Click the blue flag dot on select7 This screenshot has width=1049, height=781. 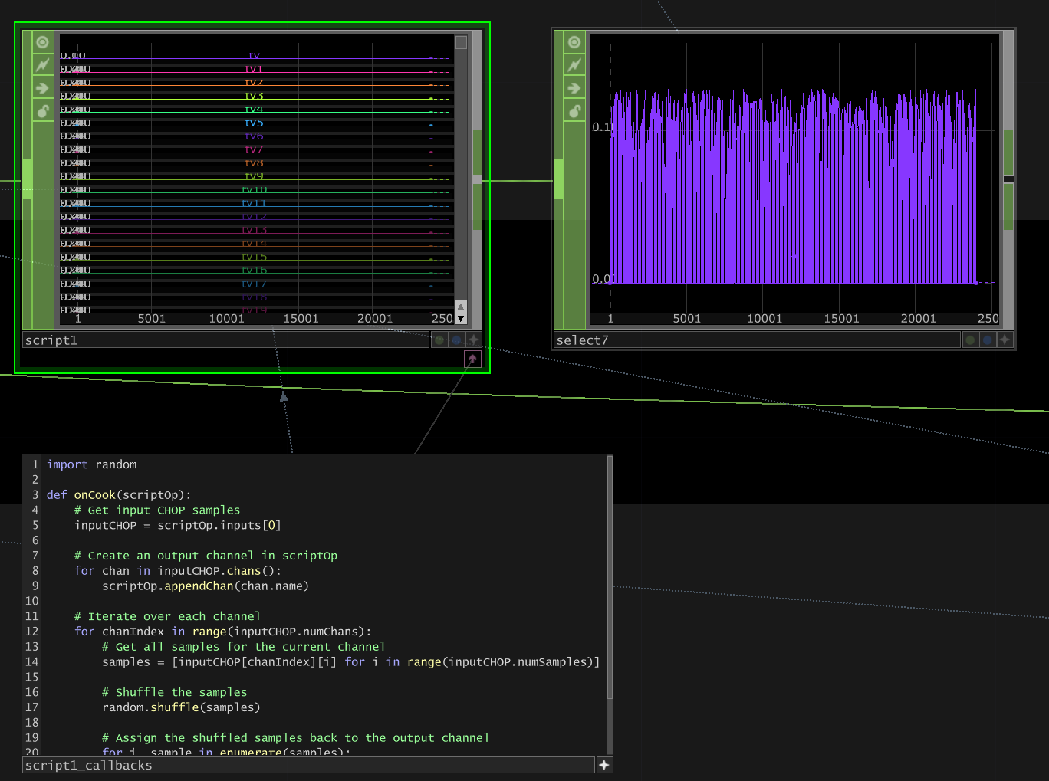point(988,340)
